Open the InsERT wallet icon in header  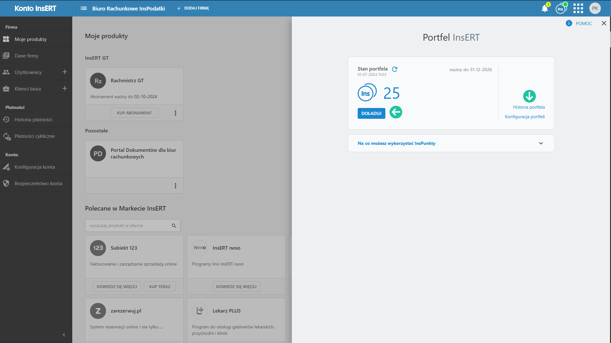(x=561, y=9)
